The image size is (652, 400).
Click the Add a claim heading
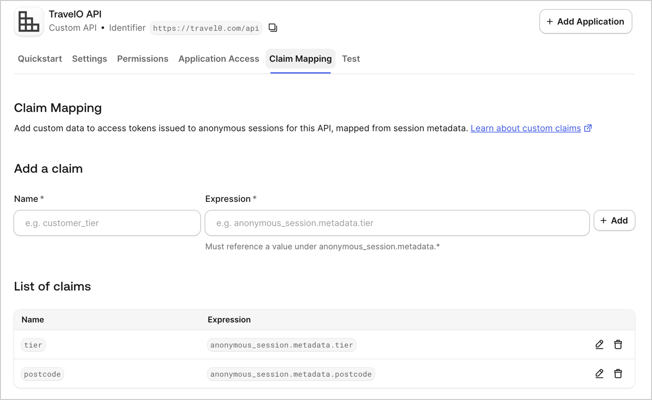point(48,168)
